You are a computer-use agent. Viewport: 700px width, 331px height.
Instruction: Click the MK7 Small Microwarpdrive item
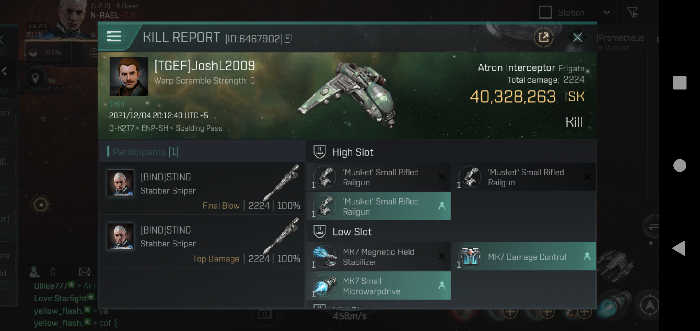pos(379,286)
